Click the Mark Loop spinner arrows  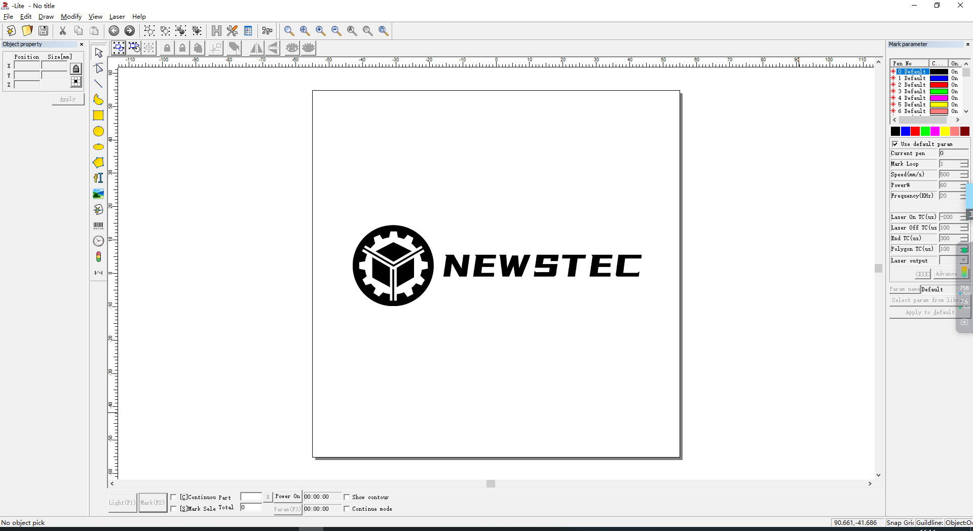[x=964, y=164]
